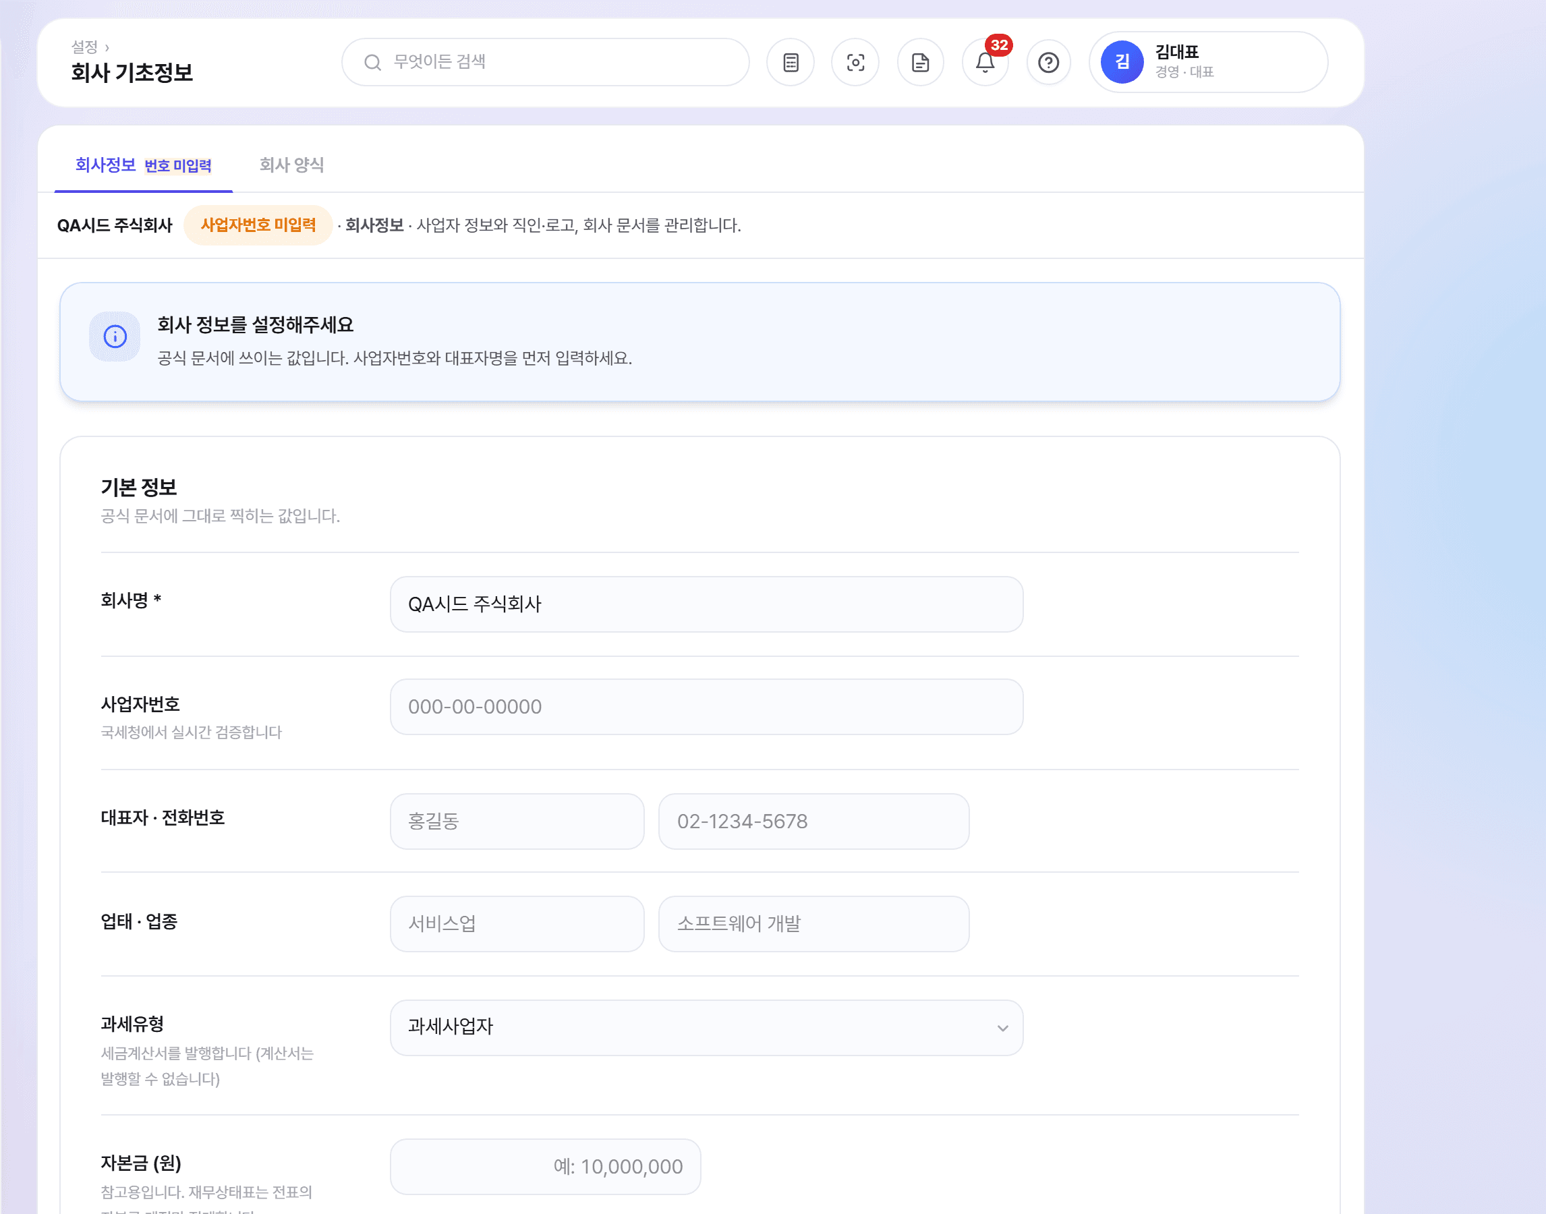
Task: Click the 업태 · 업종 label
Action: (x=138, y=922)
